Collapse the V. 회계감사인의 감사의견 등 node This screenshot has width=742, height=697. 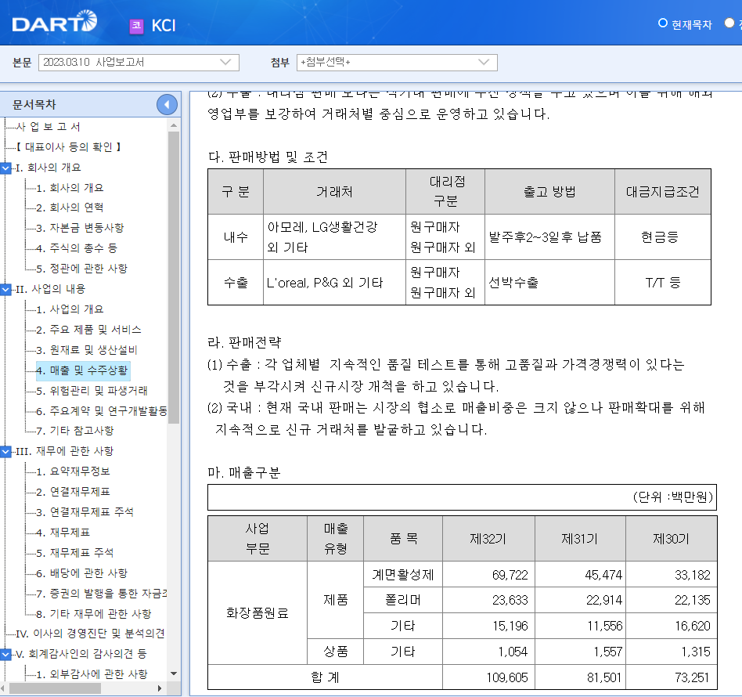pyautogui.click(x=5, y=655)
